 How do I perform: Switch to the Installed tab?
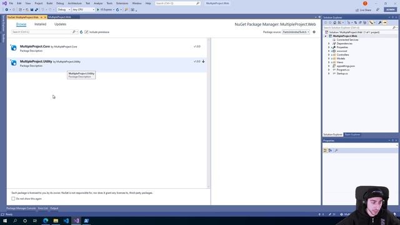(40, 24)
